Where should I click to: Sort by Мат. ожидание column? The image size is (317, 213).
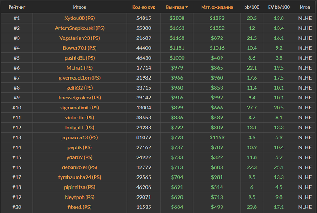[217, 7]
